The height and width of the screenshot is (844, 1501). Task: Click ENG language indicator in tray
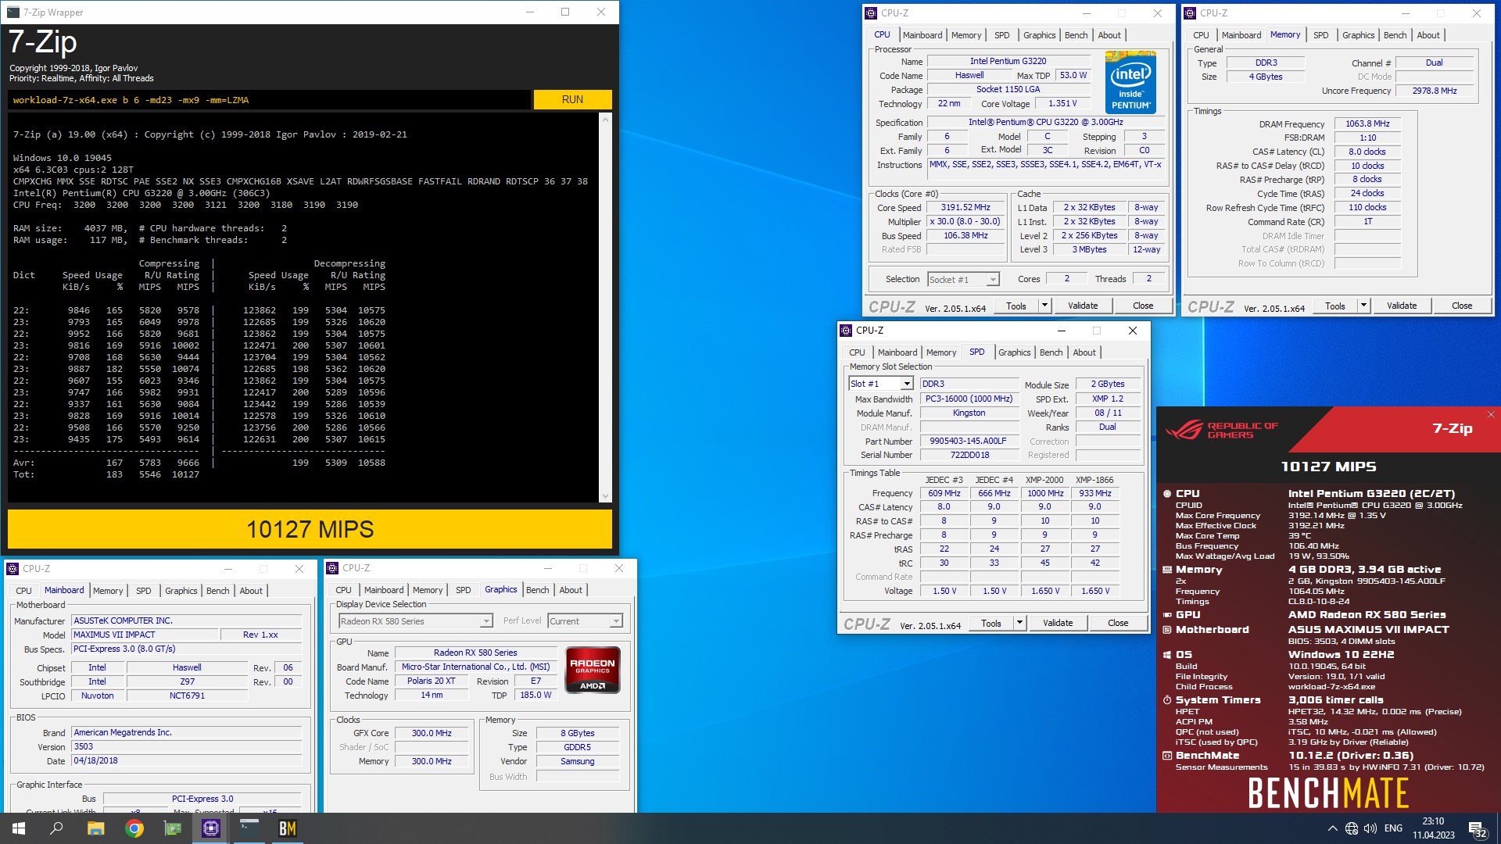(x=1393, y=828)
